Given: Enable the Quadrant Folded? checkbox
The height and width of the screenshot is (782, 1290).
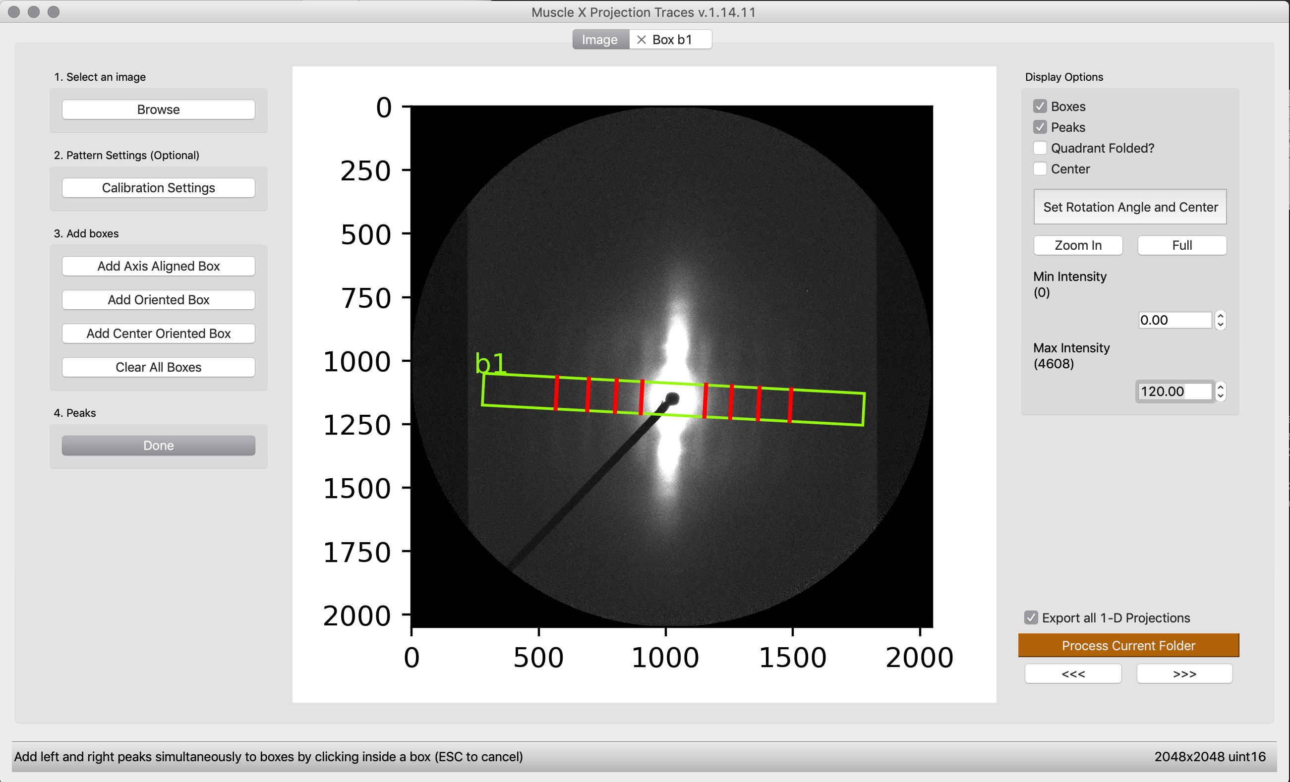Looking at the screenshot, I should click(1040, 148).
